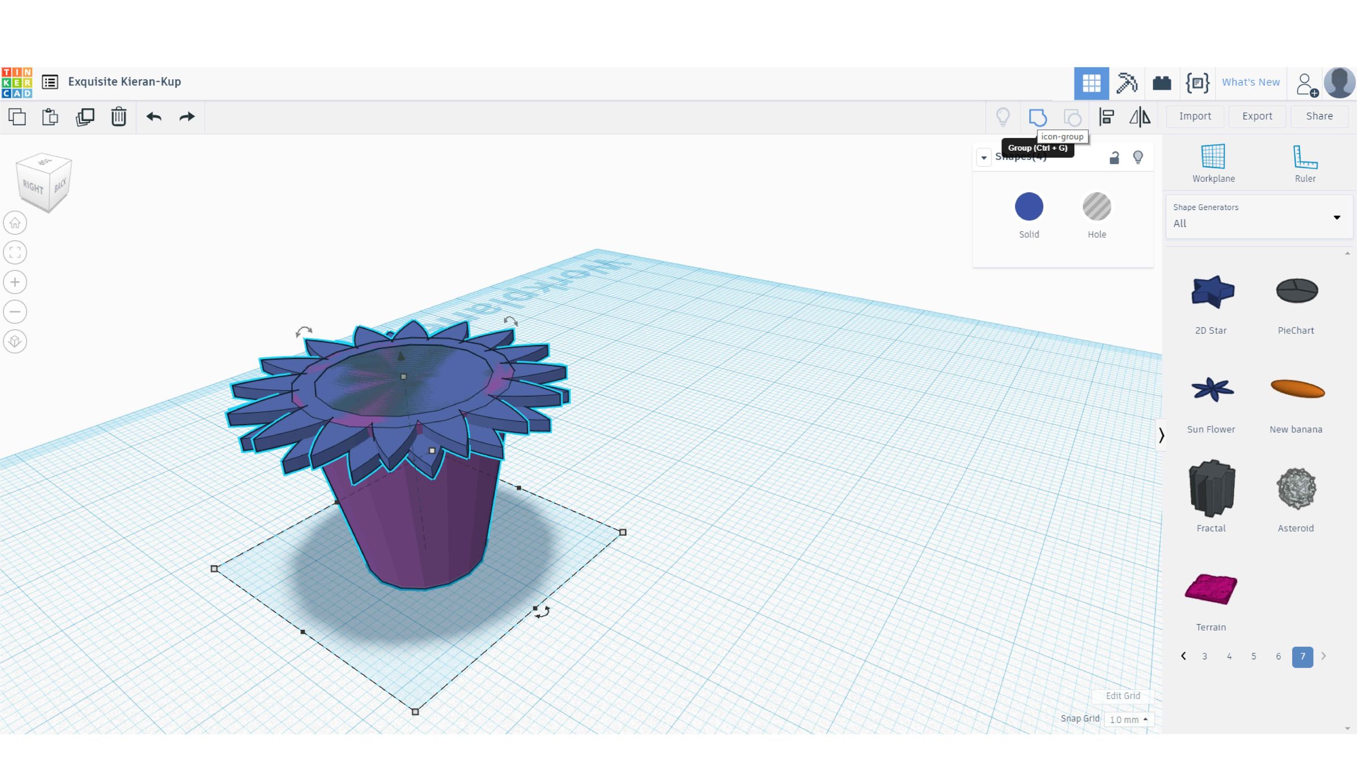Open the design properties menu
The height and width of the screenshot is (763, 1357).
[50, 82]
